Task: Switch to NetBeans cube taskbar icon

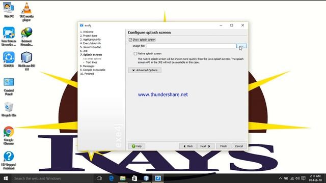Action: pos(146,178)
